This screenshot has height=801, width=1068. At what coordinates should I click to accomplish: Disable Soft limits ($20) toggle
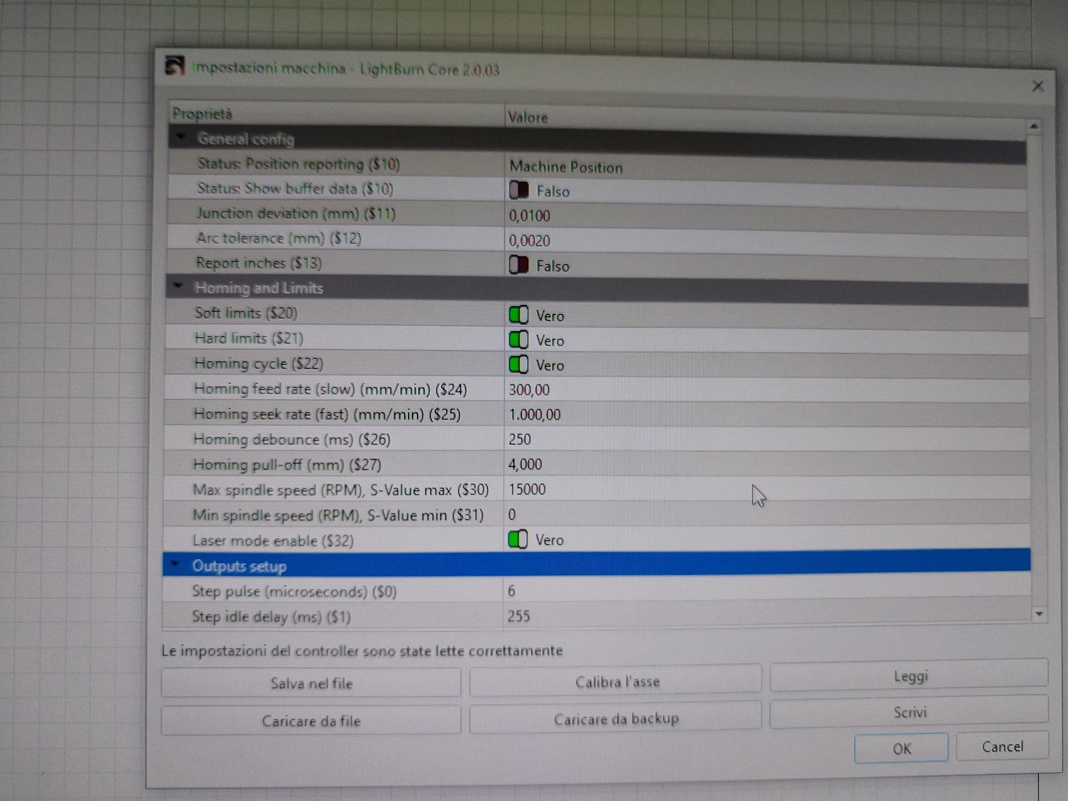click(518, 315)
